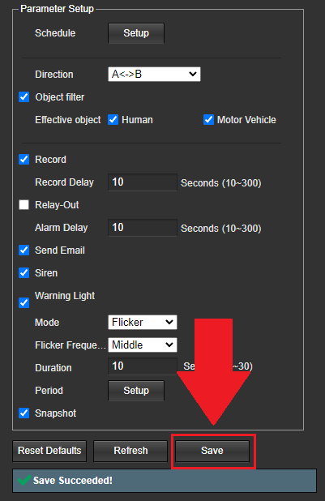Image resolution: width=325 pixels, height=501 pixels.
Task: Open the Mode Flicker dropdown
Action: pos(143,322)
